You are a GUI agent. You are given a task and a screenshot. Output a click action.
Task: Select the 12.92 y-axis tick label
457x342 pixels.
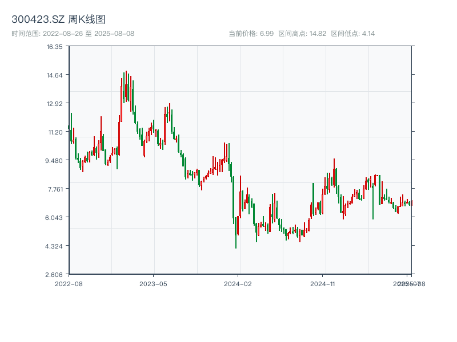pyautogui.click(x=55, y=104)
